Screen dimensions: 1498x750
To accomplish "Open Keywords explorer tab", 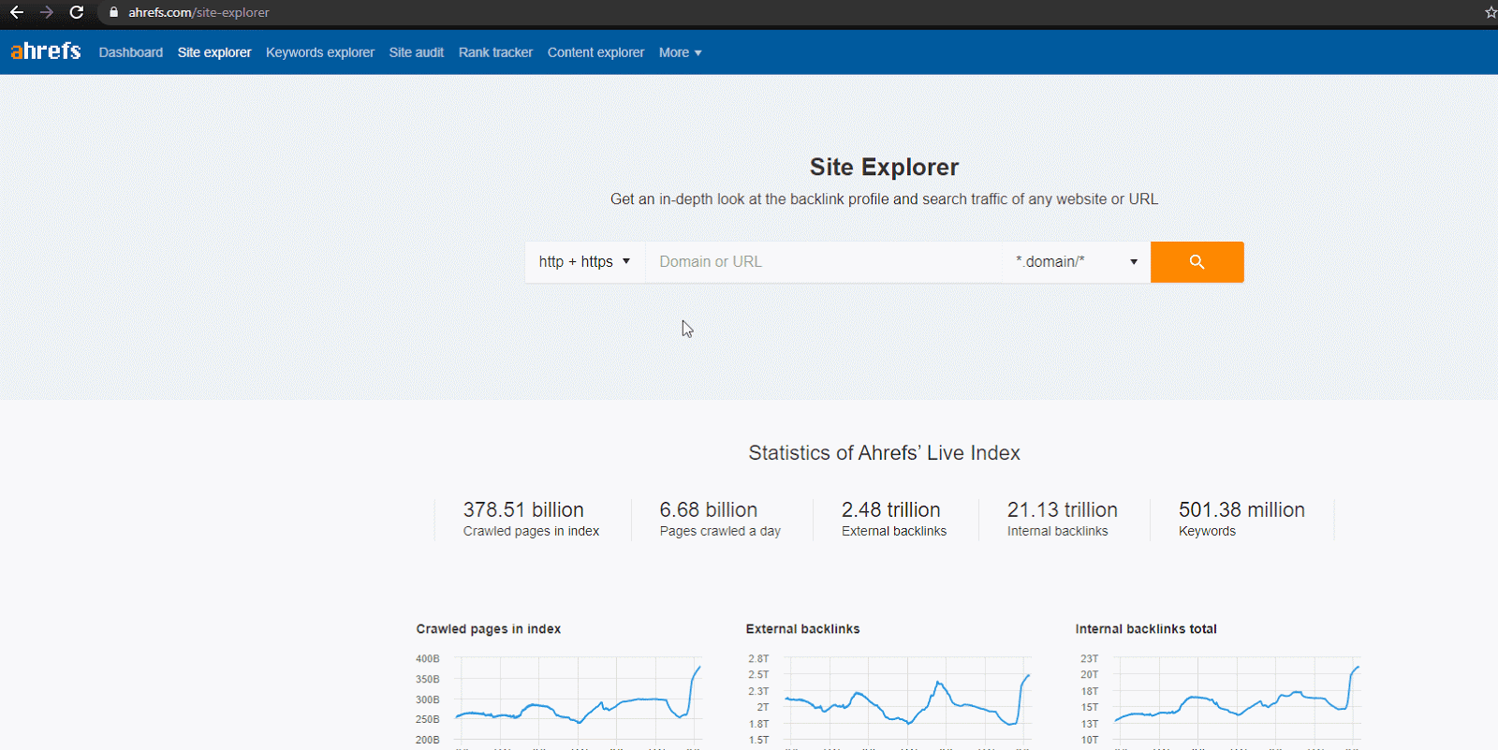I will click(x=320, y=52).
